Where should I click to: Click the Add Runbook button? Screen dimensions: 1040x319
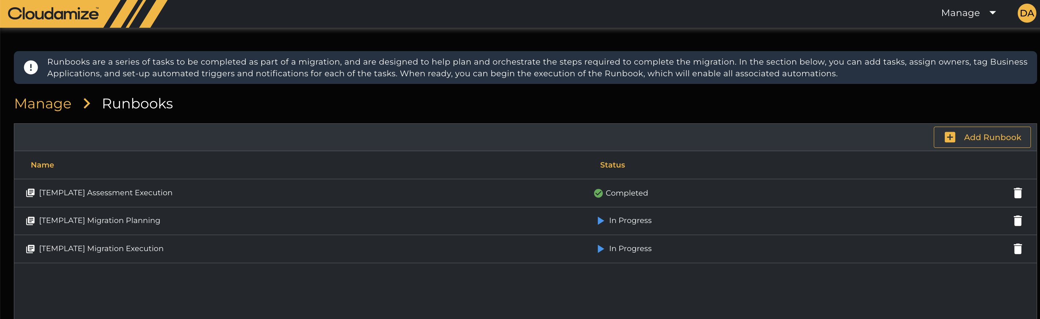coord(982,137)
